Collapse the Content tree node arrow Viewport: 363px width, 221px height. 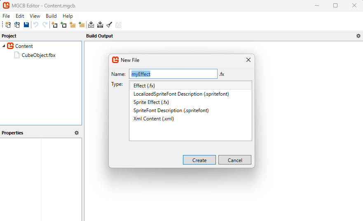click(4, 46)
